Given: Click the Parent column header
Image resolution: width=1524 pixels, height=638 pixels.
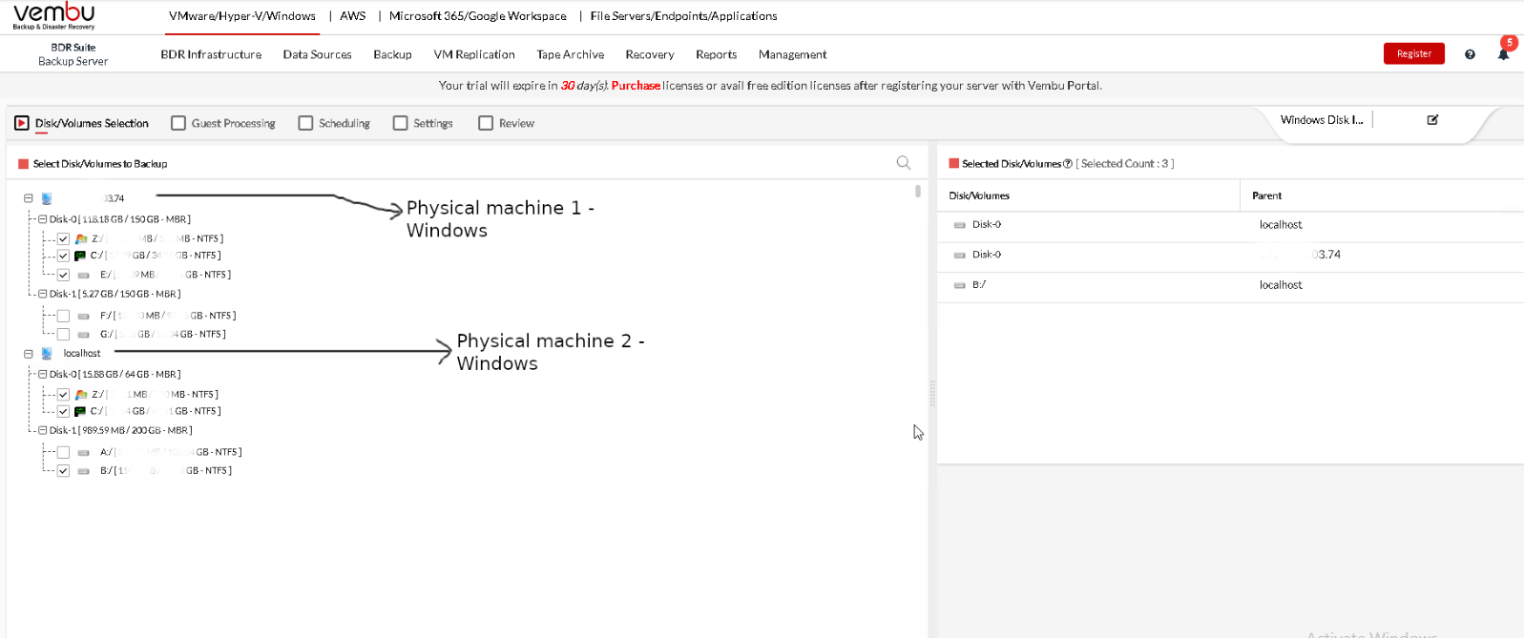Looking at the screenshot, I should click(1267, 196).
